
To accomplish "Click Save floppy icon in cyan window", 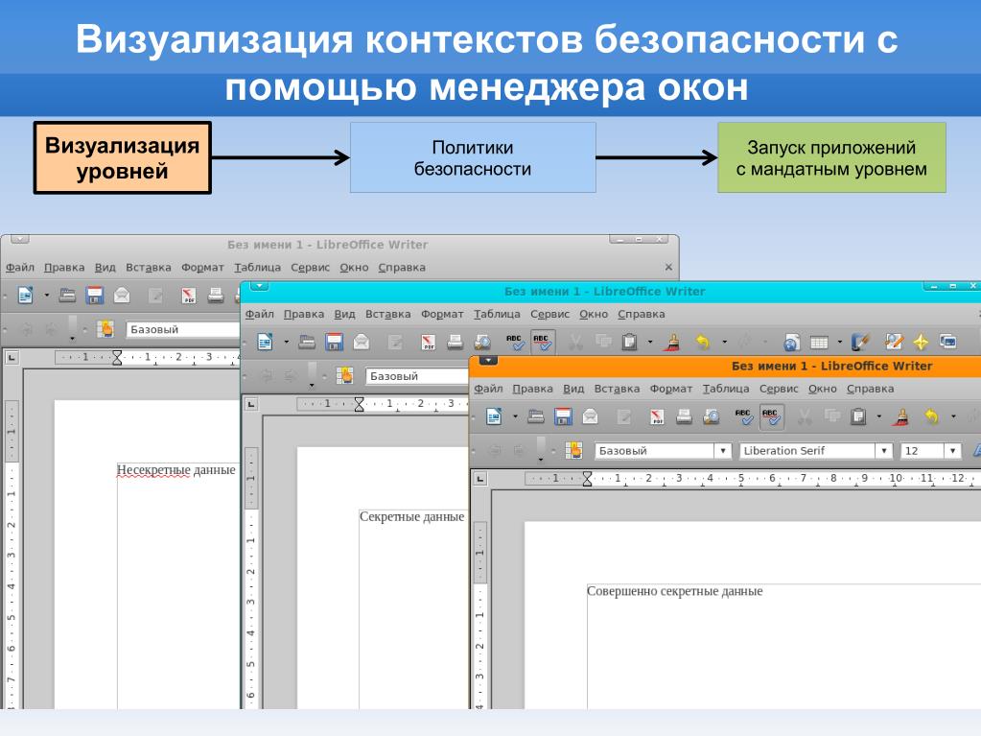I will click(334, 342).
